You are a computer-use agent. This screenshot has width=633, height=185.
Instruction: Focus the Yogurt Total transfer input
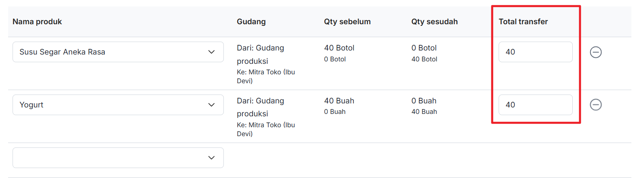[535, 105]
